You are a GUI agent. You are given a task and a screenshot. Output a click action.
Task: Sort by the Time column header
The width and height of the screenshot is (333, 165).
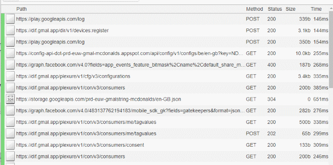tap(316, 9)
